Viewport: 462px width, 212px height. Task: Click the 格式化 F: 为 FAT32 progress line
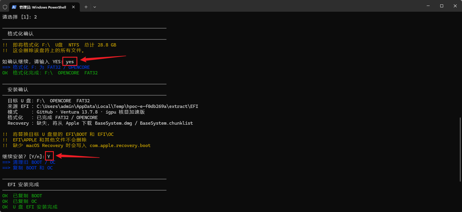pos(46,67)
